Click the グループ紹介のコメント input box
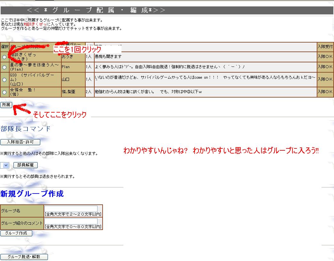The height and width of the screenshot is (261, 334). coord(71,221)
